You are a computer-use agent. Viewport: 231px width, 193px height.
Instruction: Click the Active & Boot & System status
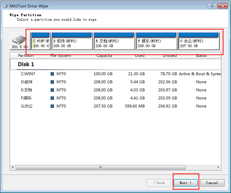tap(200, 74)
